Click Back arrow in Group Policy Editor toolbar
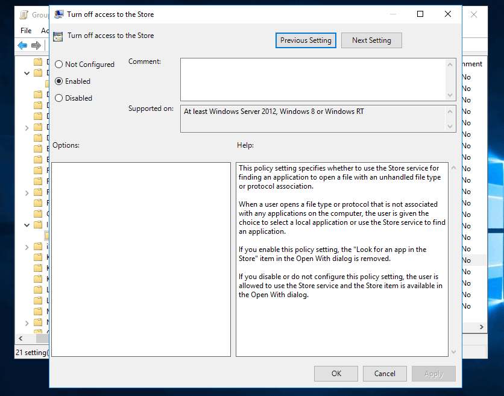The width and height of the screenshot is (504, 396). [x=22, y=45]
